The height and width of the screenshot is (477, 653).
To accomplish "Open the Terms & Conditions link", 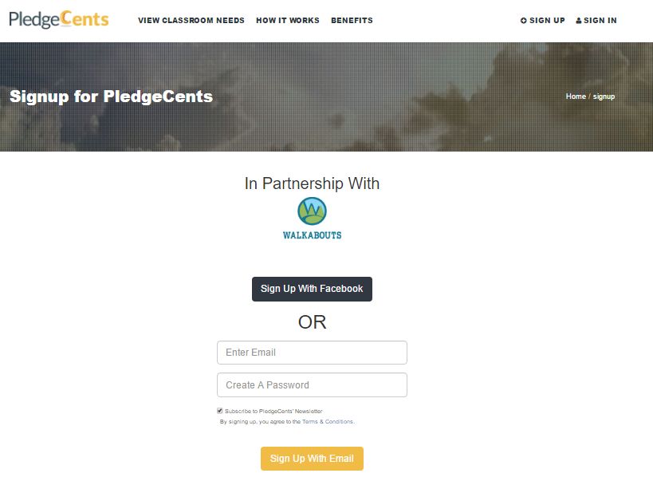I will [x=328, y=422].
